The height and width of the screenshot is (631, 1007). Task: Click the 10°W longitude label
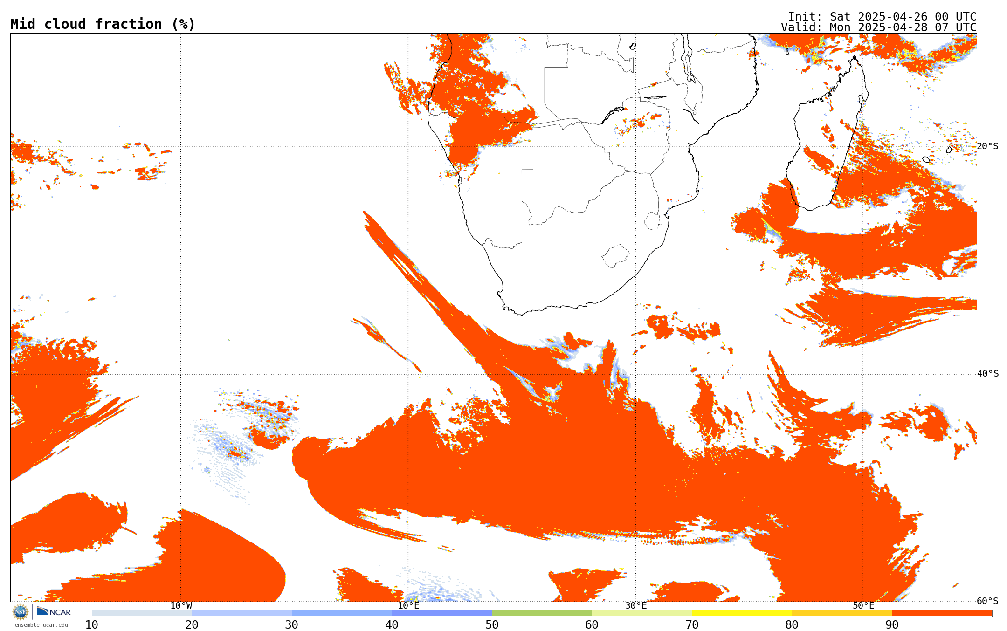[x=181, y=606]
